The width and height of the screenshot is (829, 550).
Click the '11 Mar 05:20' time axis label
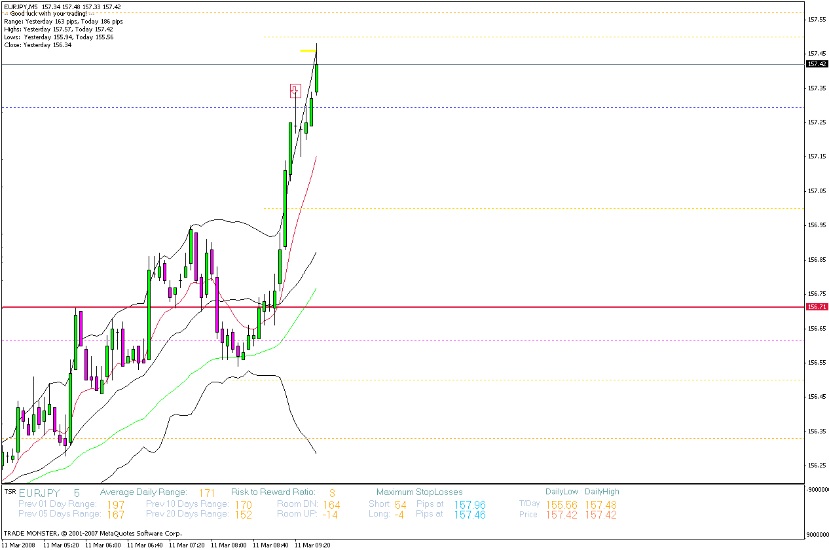62,544
